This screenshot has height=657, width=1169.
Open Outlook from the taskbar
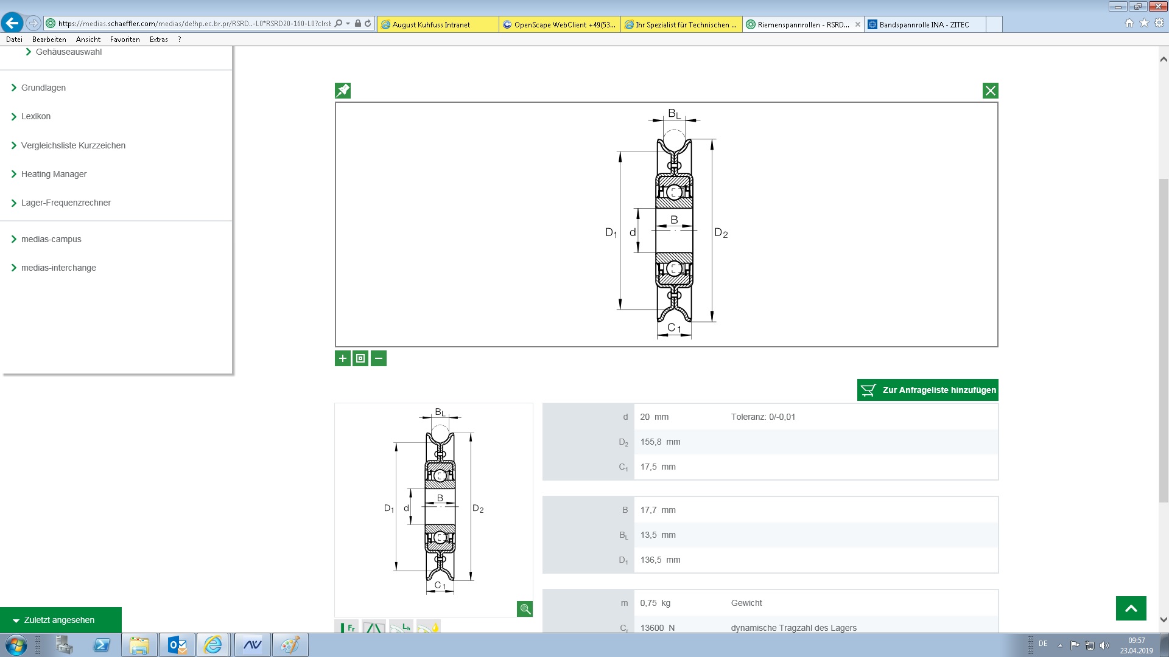coord(177,645)
